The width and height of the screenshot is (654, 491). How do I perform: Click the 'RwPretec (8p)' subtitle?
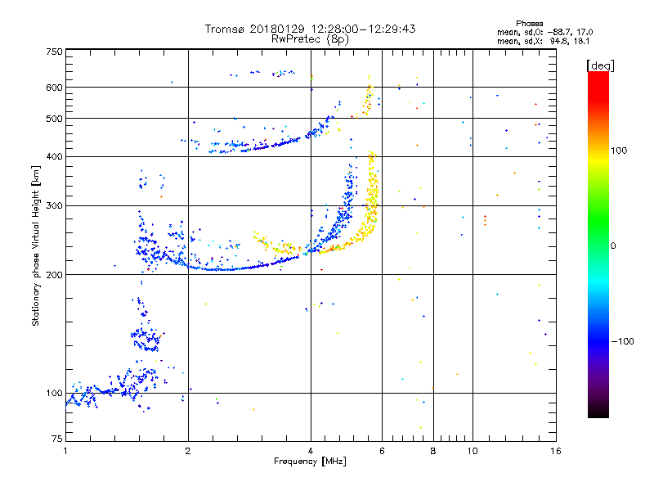click(x=310, y=39)
